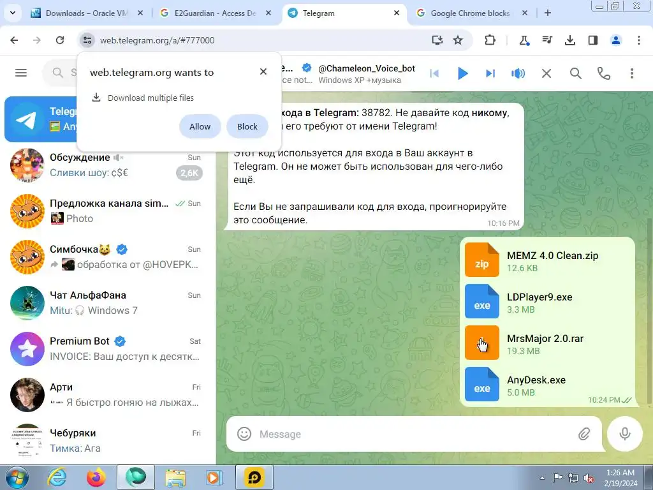Install Telegram web app icon

[x=437, y=40]
